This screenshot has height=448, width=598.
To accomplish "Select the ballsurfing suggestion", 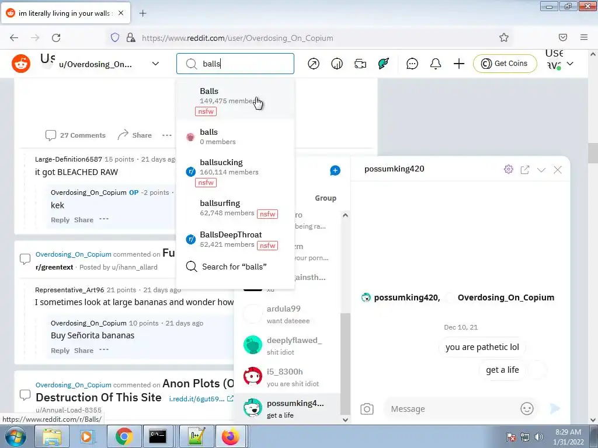I will (235, 208).
